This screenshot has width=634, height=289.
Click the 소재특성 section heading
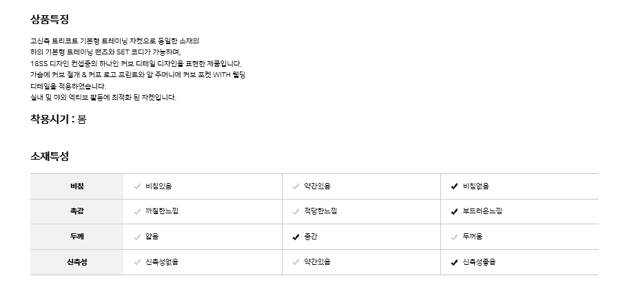(50, 156)
